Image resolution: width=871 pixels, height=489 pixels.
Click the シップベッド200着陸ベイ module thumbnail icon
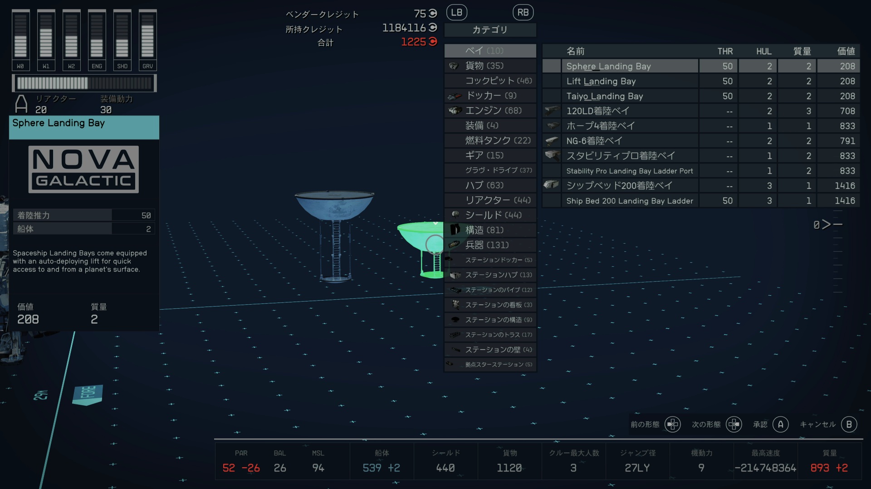pyautogui.click(x=551, y=185)
